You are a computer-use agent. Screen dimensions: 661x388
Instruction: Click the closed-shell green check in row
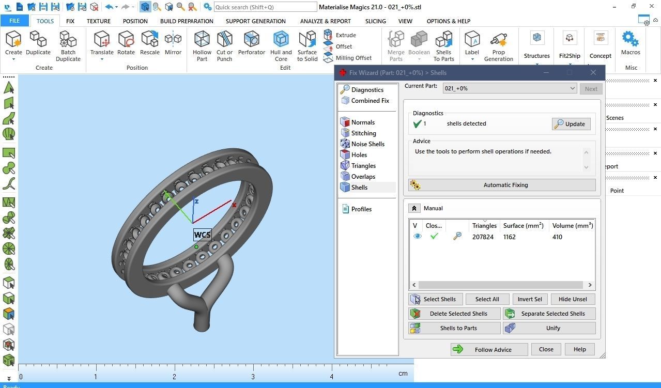coord(434,237)
